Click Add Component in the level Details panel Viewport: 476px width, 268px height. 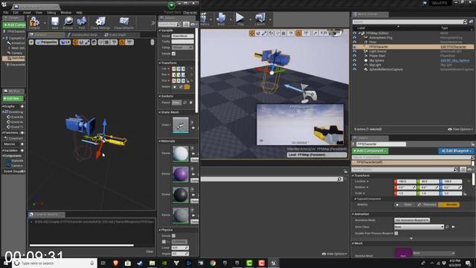[x=370, y=151]
